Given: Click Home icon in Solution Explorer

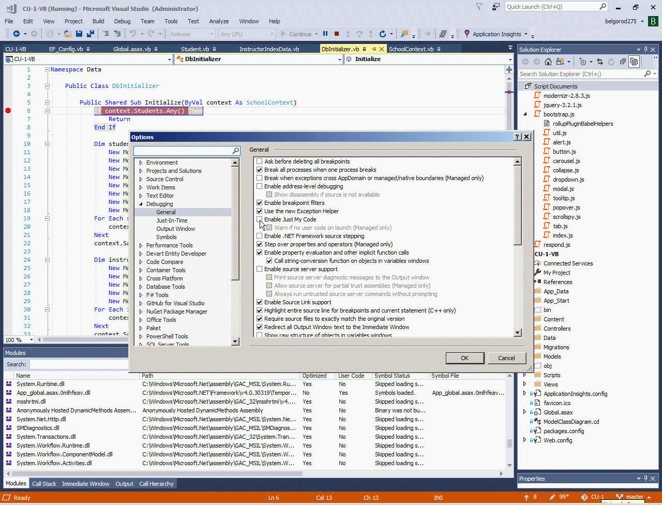Looking at the screenshot, I should pyautogui.click(x=548, y=62).
